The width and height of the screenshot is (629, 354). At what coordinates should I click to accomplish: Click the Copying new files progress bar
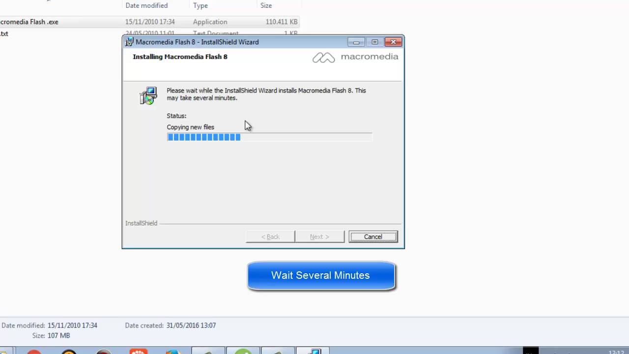tap(269, 137)
